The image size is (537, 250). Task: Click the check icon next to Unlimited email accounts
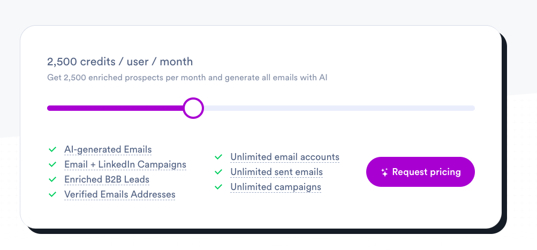pyautogui.click(x=218, y=157)
